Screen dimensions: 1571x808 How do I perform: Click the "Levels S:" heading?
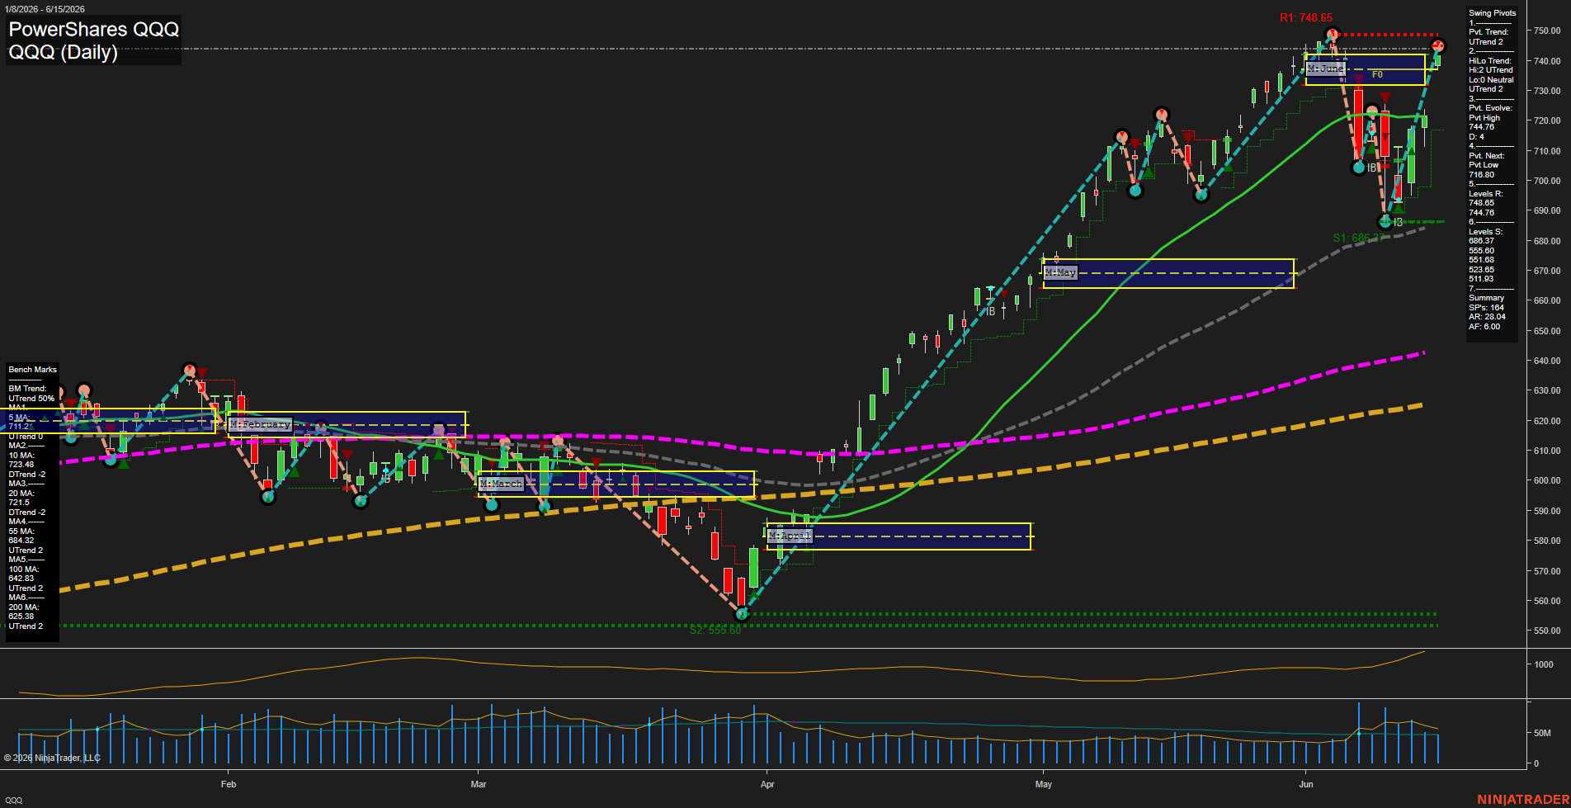pos(1486,232)
